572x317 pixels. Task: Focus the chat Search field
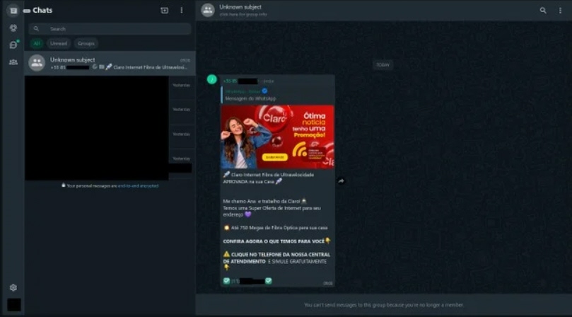110,29
